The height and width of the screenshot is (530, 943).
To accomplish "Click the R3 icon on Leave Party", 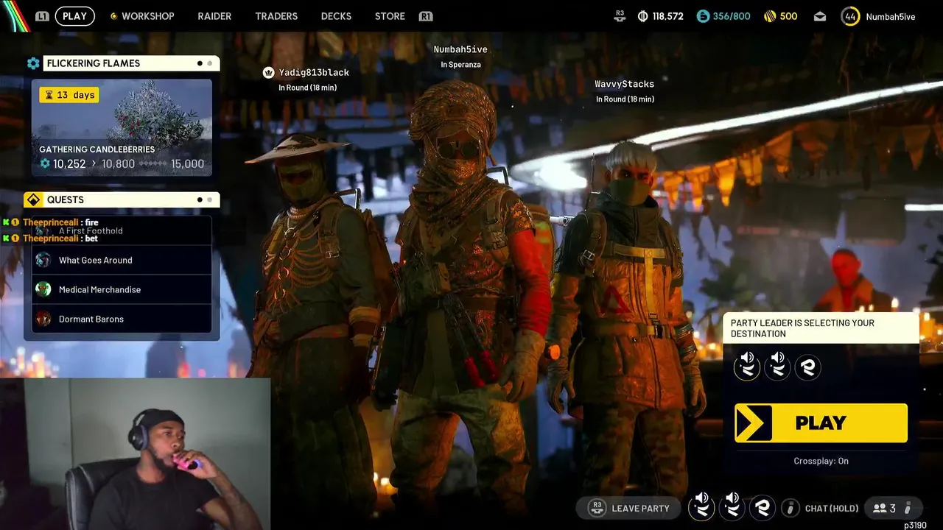I will (x=597, y=508).
